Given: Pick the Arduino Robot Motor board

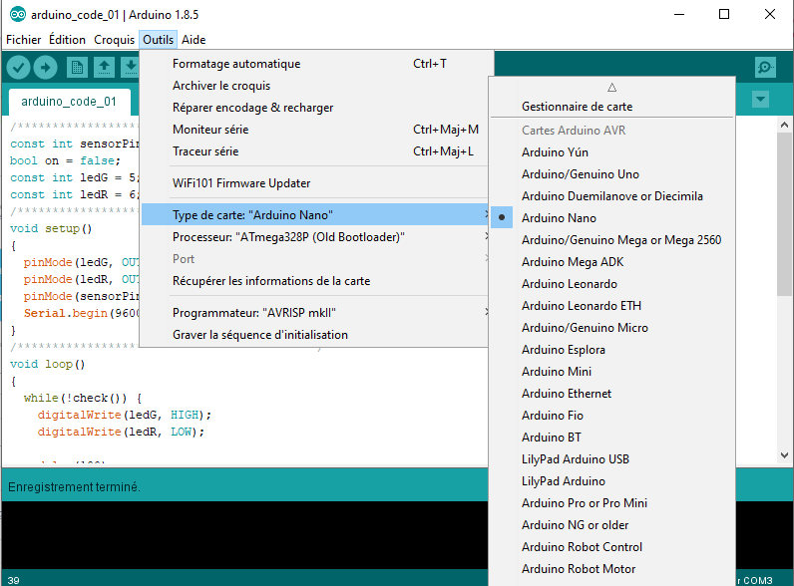Looking at the screenshot, I should click(611, 569).
